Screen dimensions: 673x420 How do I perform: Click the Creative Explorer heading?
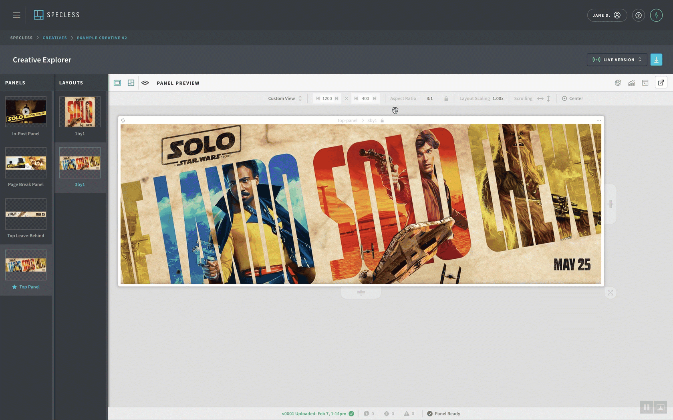[42, 60]
